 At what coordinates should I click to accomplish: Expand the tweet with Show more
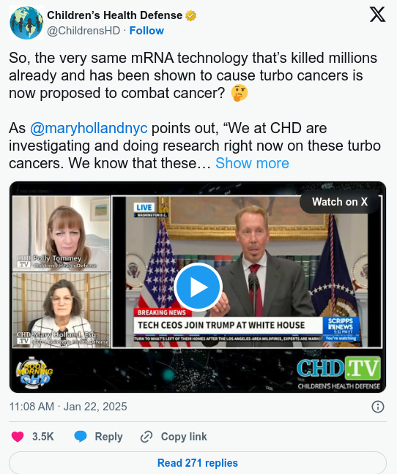tap(252, 163)
